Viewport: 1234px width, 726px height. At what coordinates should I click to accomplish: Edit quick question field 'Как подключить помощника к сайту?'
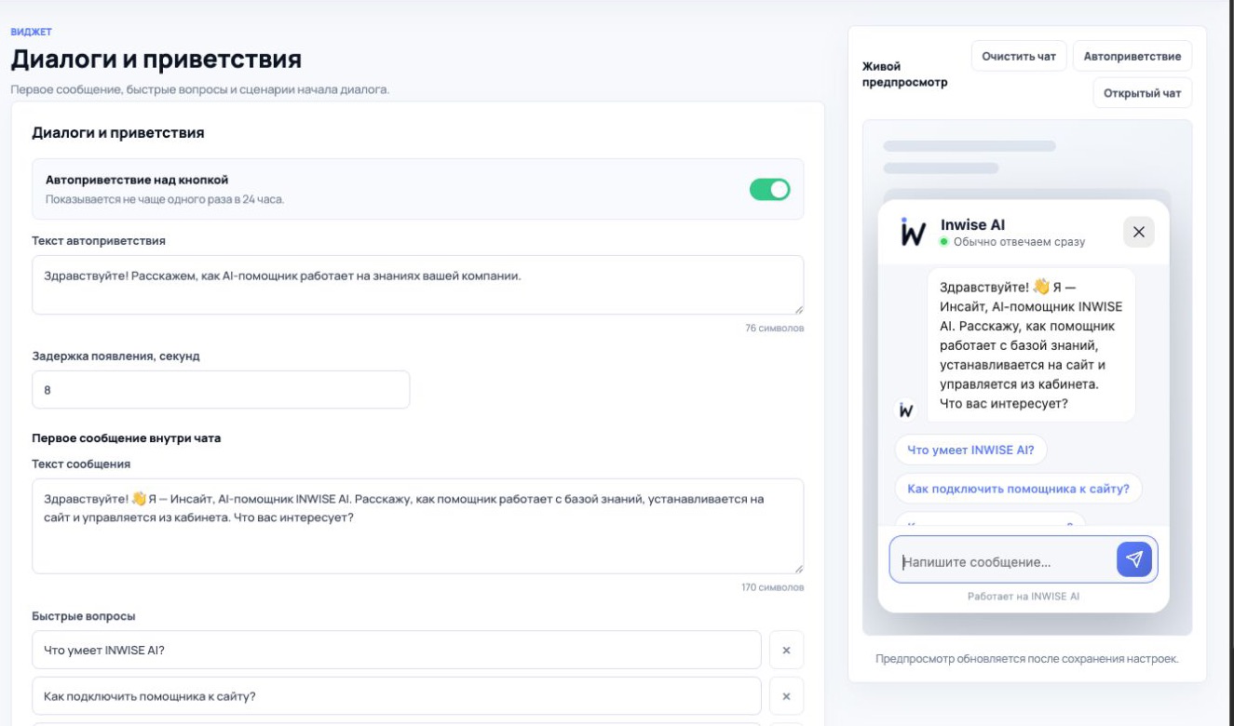click(x=397, y=696)
